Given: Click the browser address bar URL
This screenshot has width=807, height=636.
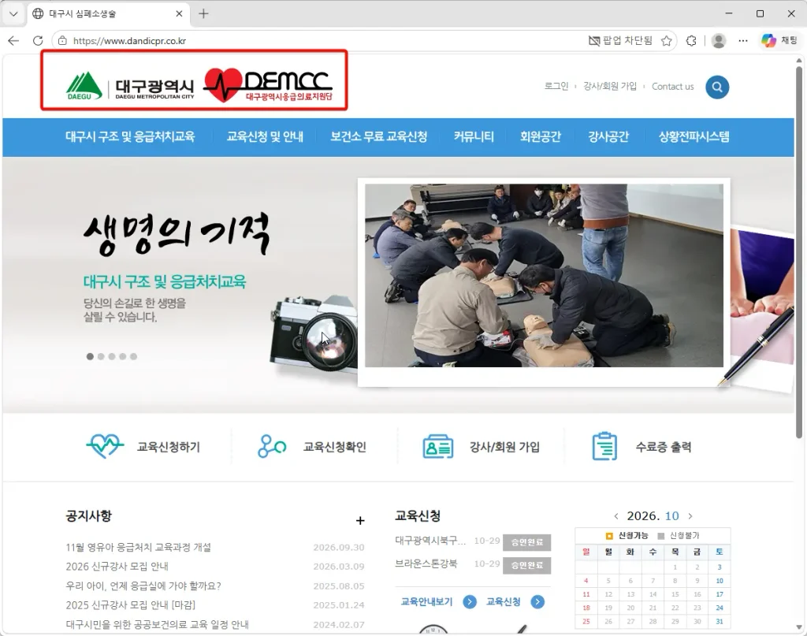Looking at the screenshot, I should tap(130, 41).
